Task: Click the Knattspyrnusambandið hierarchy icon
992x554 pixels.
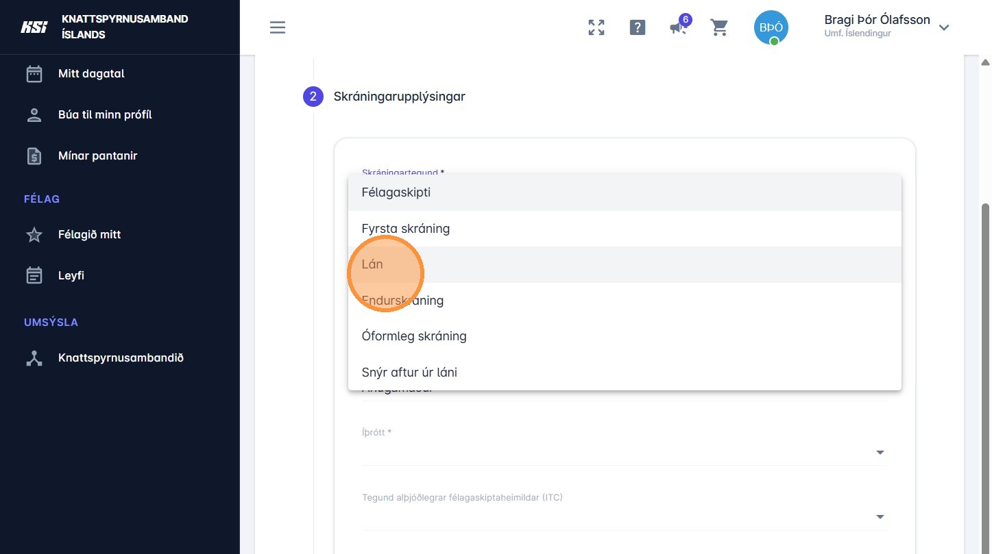Action: 34,358
